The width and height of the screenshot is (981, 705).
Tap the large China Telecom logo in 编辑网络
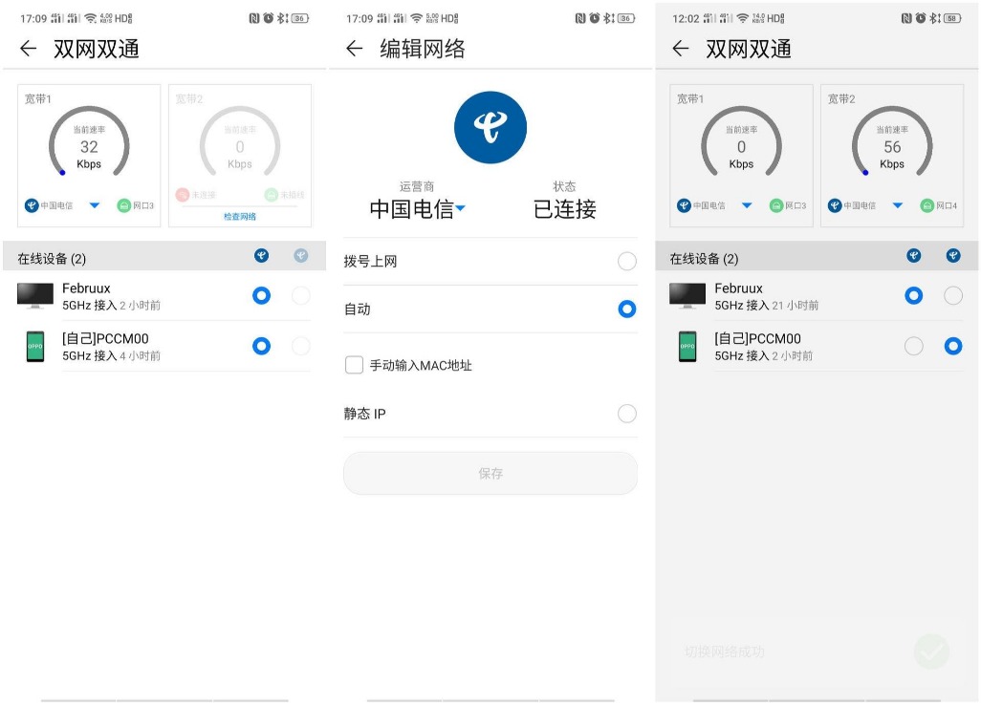click(490, 127)
